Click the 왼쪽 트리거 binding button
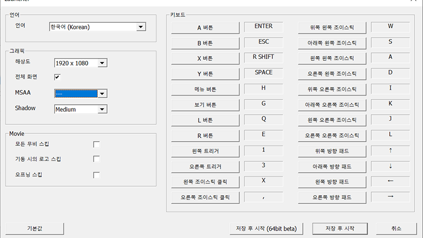The width and height of the screenshot is (423, 238). tap(205, 151)
